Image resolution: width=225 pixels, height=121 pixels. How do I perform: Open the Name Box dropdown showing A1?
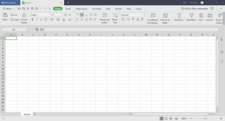coord(27,30)
